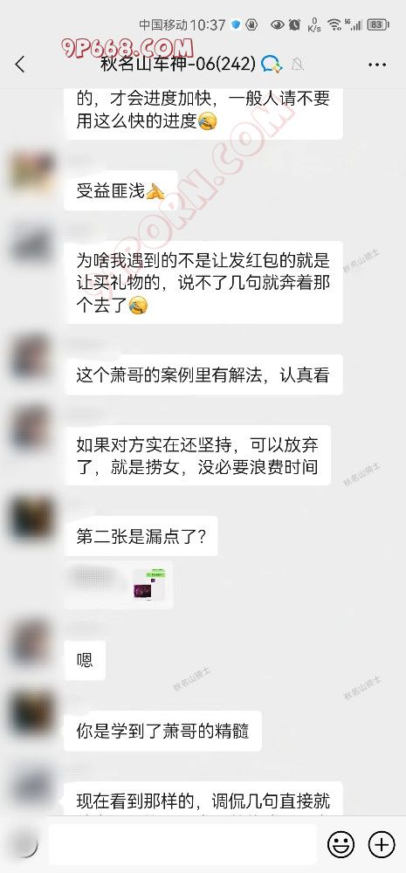
Task: Tap the back arrow in the header
Action: pos(20,64)
